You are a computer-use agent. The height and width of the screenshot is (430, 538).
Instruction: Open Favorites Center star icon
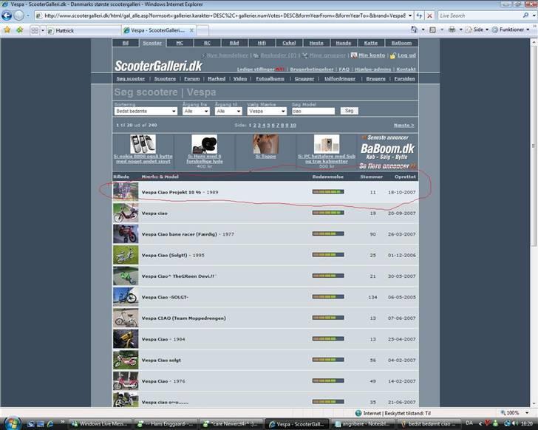tap(7, 30)
